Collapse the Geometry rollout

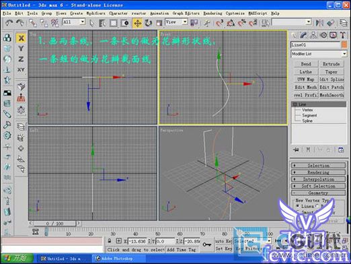coord(318,193)
